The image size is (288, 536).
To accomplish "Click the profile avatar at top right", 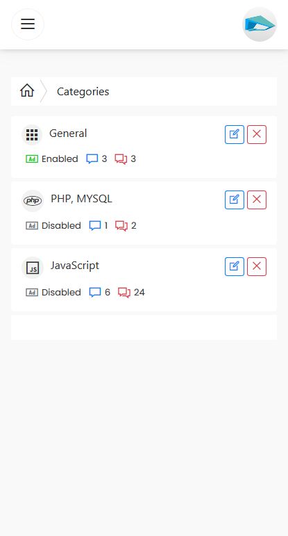I will tap(260, 24).
